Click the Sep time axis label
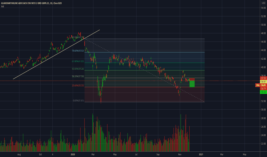Viewport: 267px width, 157px height. pyautogui.click(x=158, y=154)
